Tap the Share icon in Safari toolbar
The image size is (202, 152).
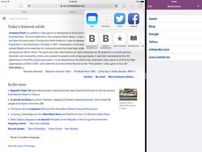coord(124,6)
